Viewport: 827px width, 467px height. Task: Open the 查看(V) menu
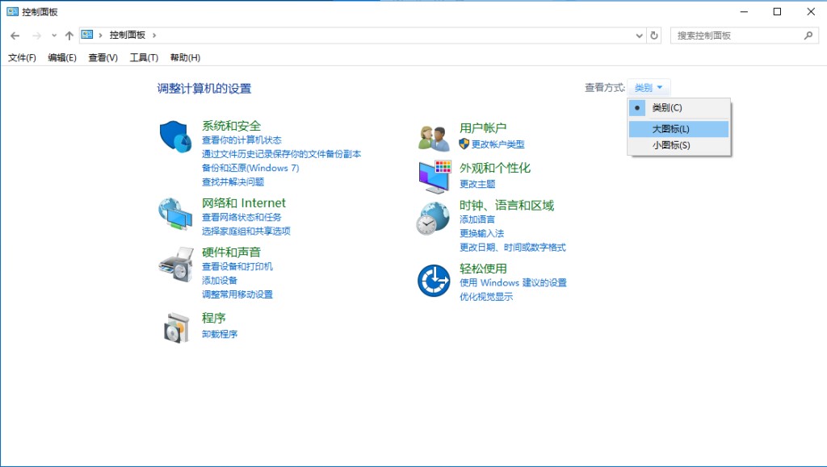(x=103, y=57)
